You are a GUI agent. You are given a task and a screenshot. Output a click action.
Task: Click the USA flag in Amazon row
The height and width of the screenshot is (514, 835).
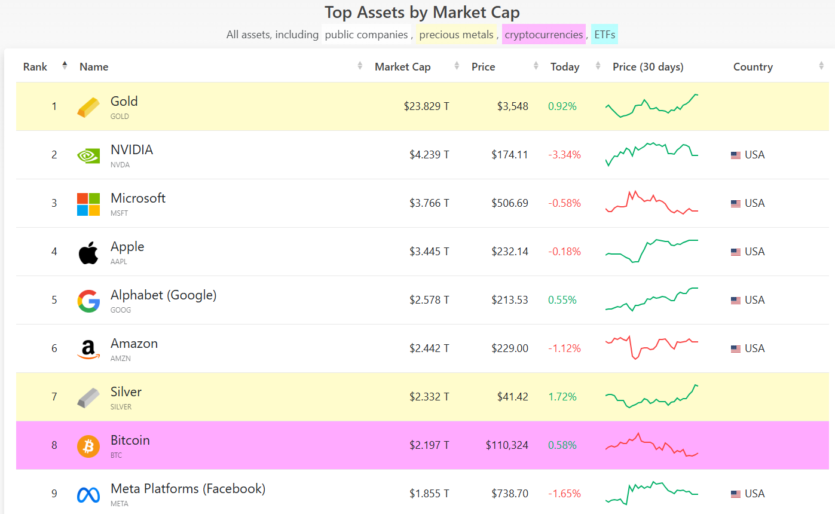coord(736,348)
